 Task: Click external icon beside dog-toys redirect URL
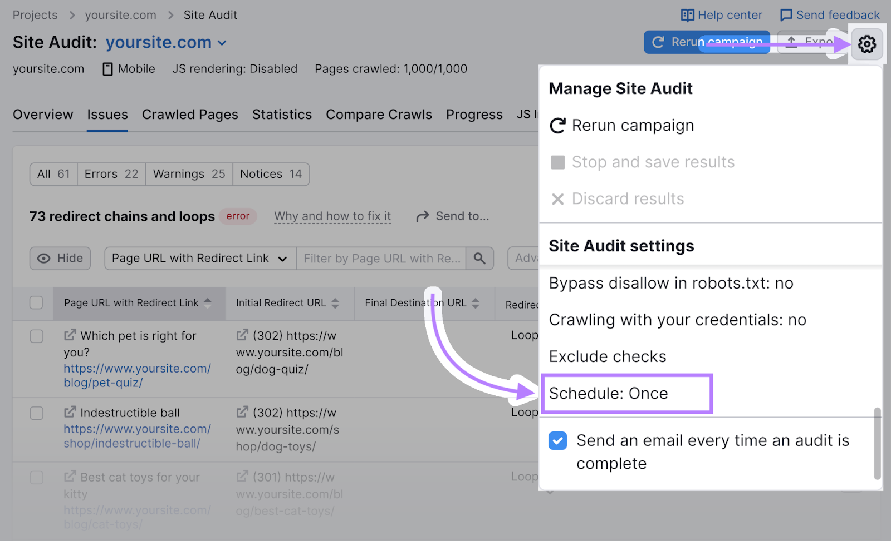[x=242, y=413]
